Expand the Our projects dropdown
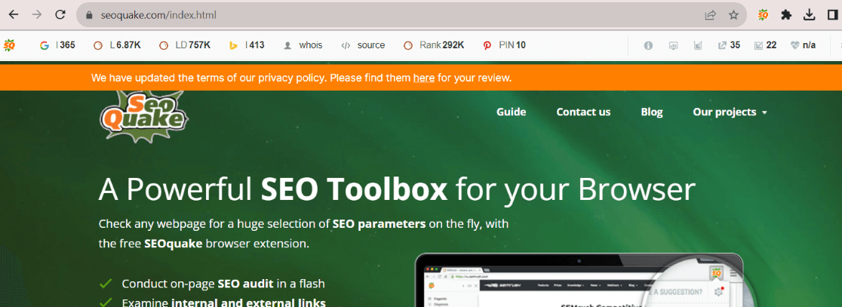The image size is (842, 307). click(x=730, y=112)
